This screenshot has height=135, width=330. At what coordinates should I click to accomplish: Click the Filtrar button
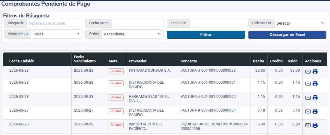206,35
